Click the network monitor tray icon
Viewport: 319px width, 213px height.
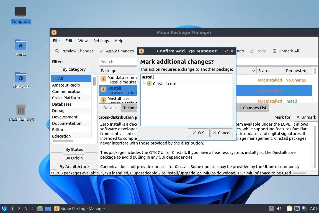[297, 209]
